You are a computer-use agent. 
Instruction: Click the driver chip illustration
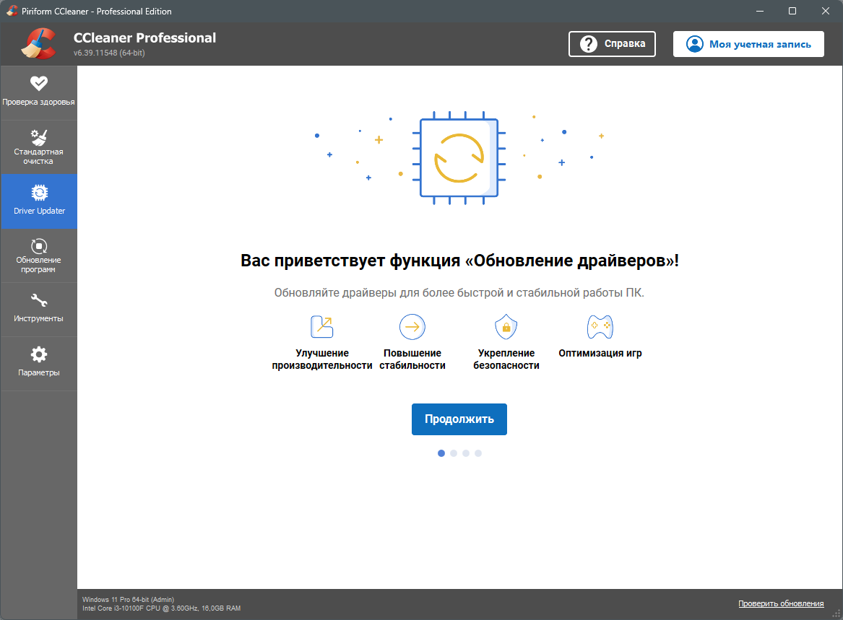(459, 158)
